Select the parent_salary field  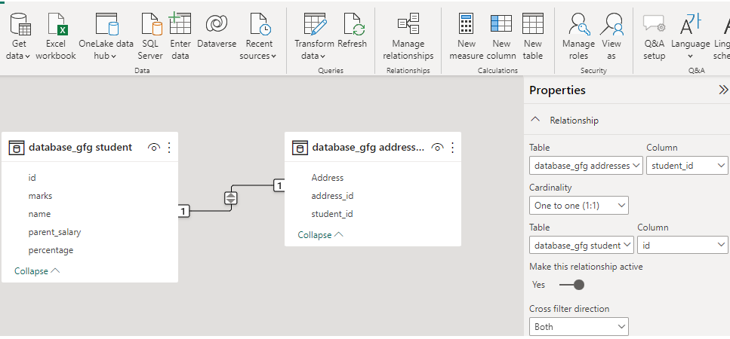coord(54,232)
